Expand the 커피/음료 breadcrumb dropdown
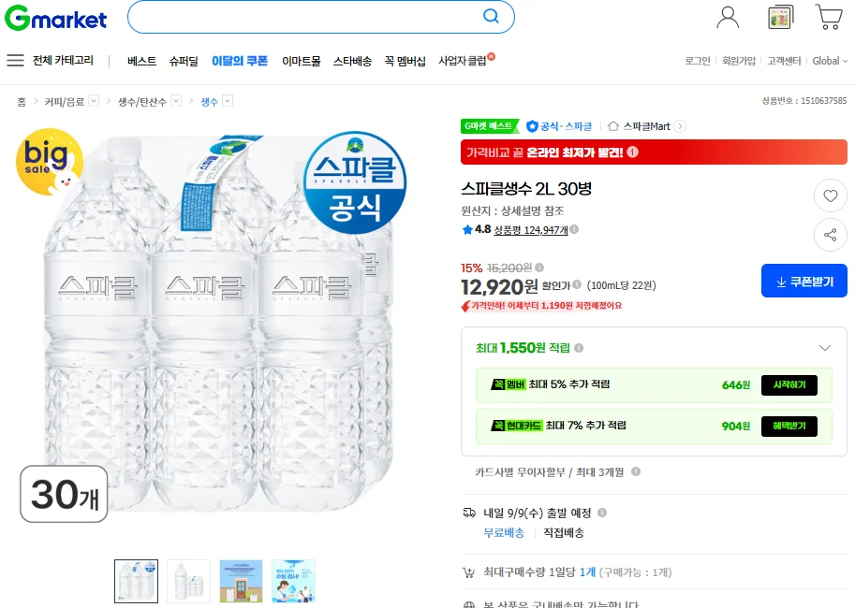Screen dimensions: 855x608 94,101
